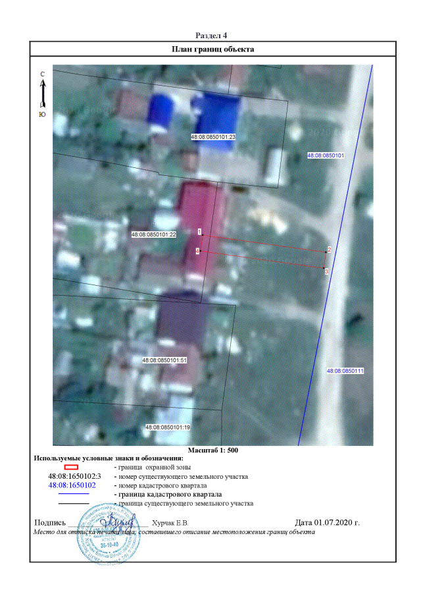
Task: Click blue legend sample 48:08:1650102
Action: point(72,485)
